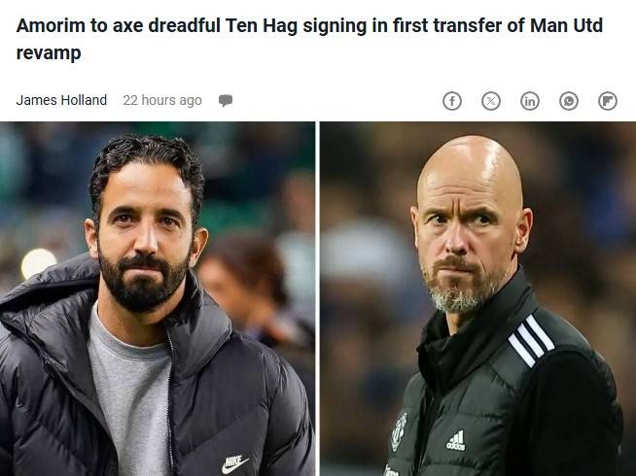This screenshot has height=476, width=636.
Task: Open comments via speech bubble icon
Action: [226, 100]
